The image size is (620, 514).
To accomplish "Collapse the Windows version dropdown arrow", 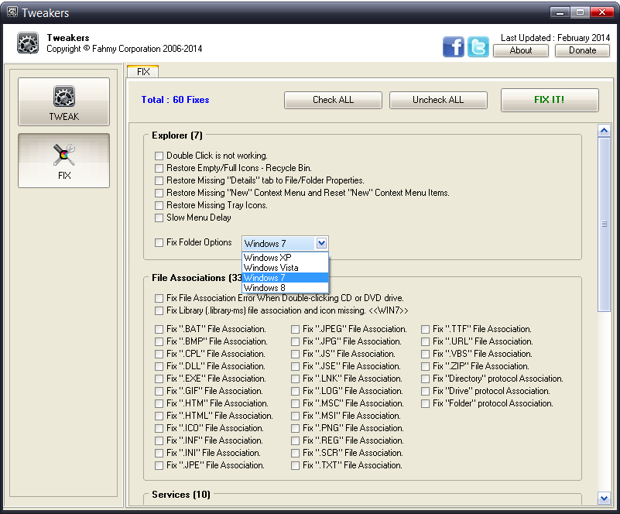I will pyautogui.click(x=321, y=243).
